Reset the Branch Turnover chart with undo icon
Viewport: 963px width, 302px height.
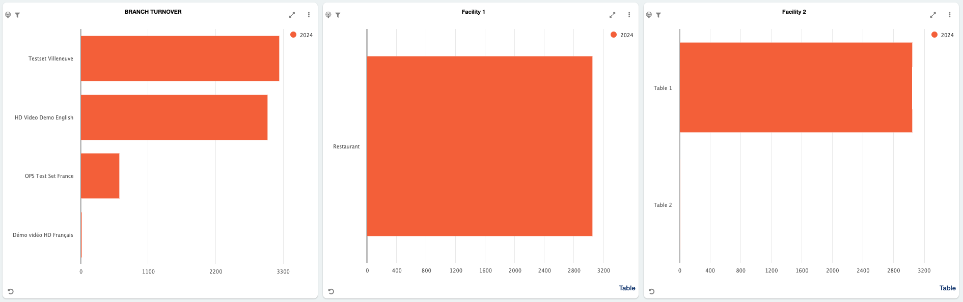11,291
